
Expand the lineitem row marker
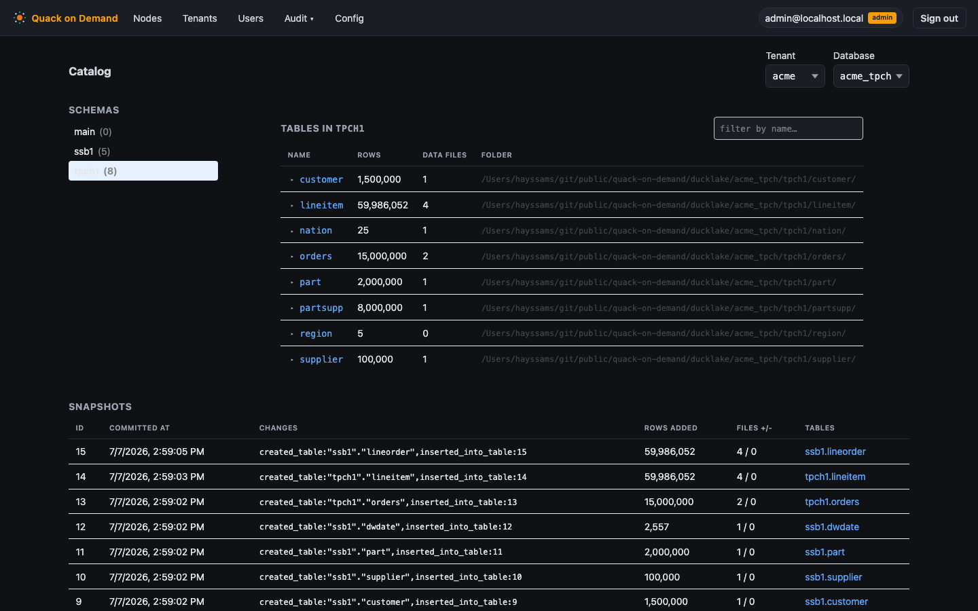[x=292, y=206]
